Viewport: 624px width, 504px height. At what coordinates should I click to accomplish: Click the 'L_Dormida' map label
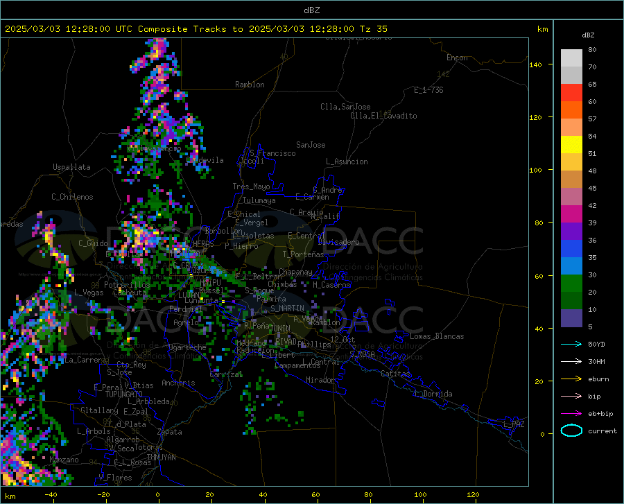(434, 394)
